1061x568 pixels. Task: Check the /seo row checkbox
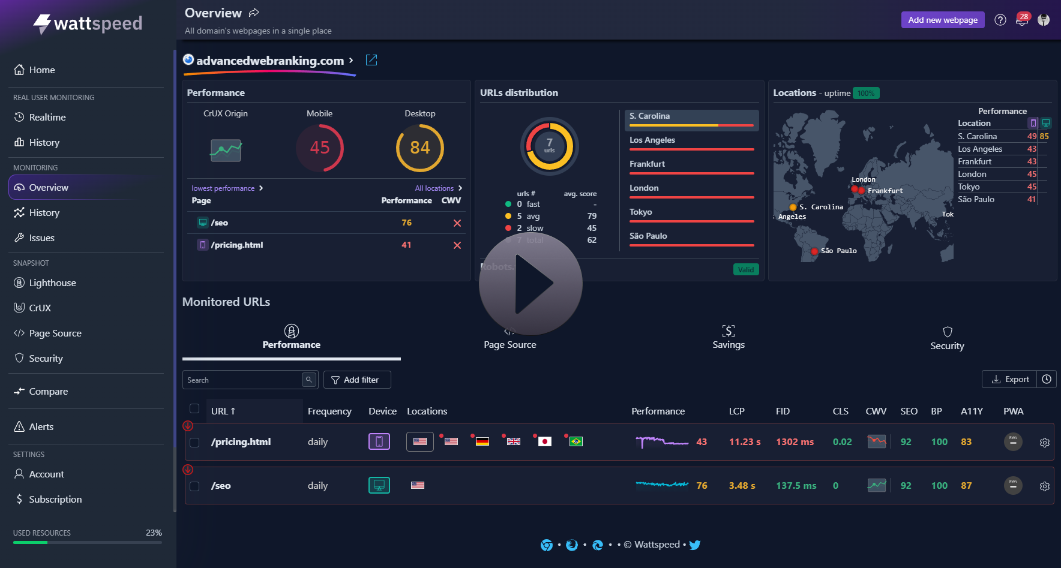tap(194, 486)
